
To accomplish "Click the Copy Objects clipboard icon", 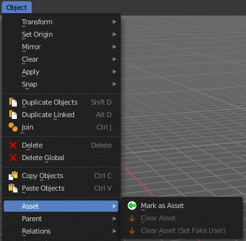I will coord(13,176).
